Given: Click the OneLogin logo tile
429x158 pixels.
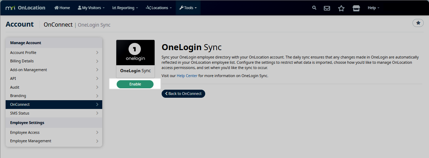Looking at the screenshot, I should click(135, 53).
